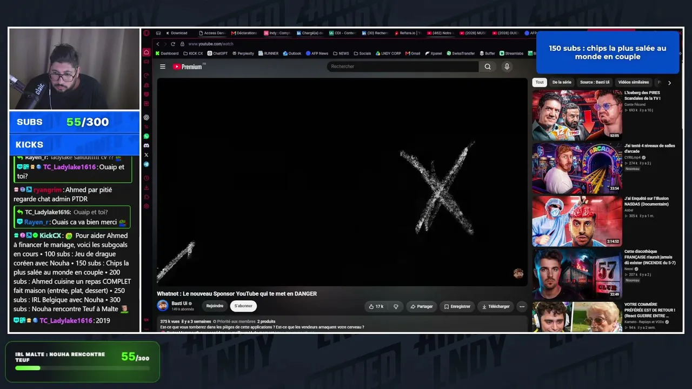Click the video title "Whatnot : Le nouveau Sponsor"

[x=237, y=294]
